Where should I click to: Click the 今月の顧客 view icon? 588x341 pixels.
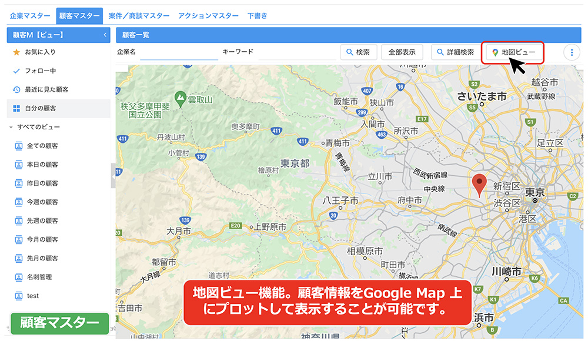point(18,240)
